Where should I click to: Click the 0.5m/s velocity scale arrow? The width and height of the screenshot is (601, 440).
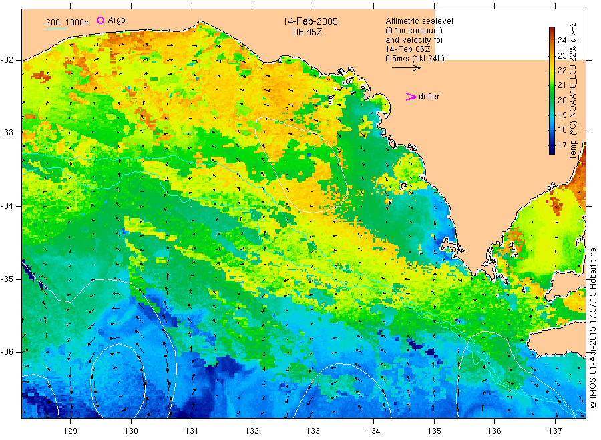[x=406, y=68]
